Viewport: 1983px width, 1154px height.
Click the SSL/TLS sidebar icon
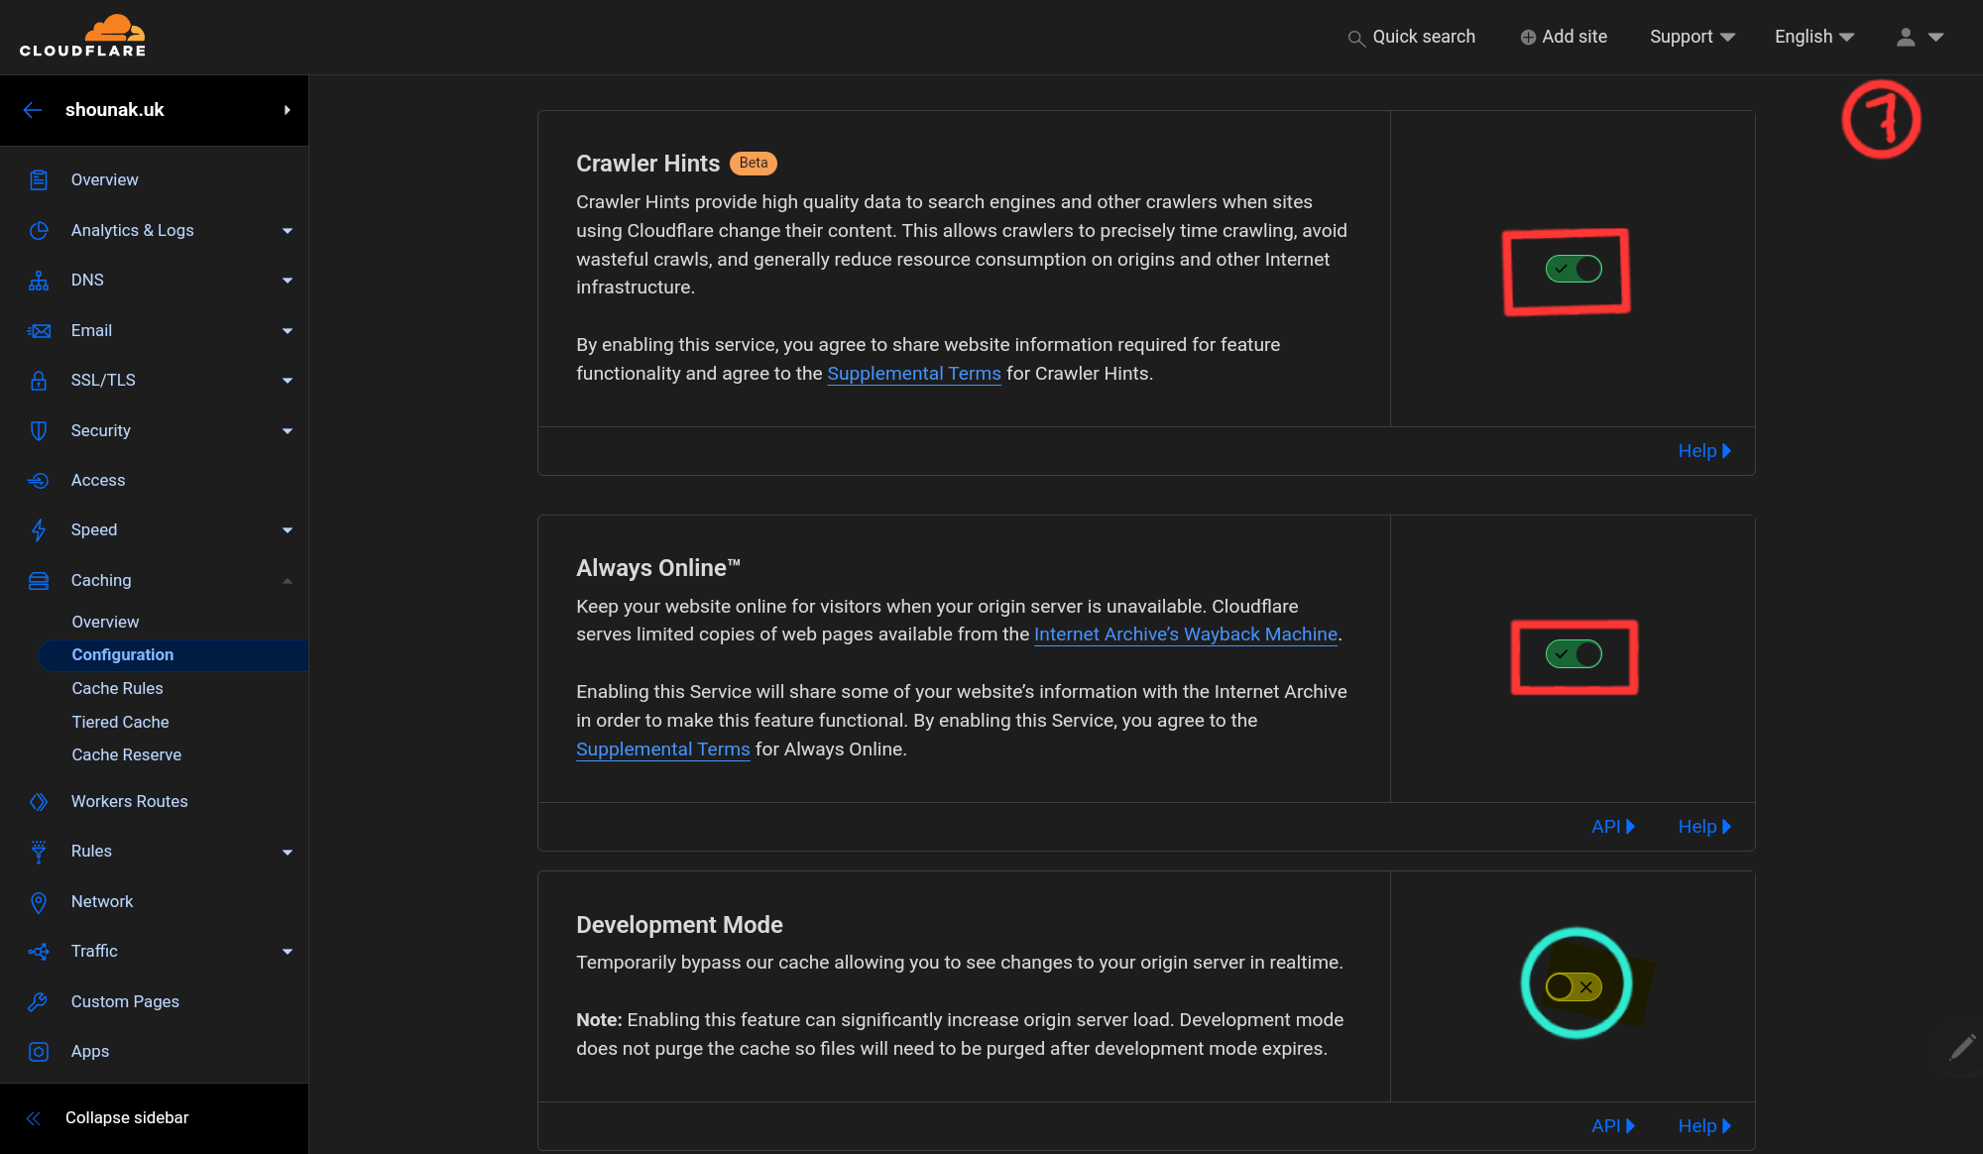point(35,379)
